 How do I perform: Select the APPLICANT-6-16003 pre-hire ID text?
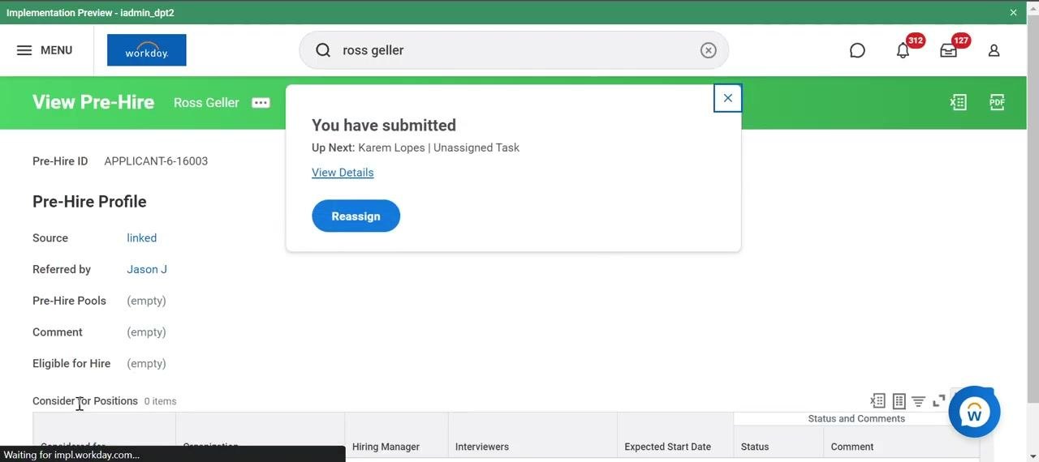click(156, 161)
